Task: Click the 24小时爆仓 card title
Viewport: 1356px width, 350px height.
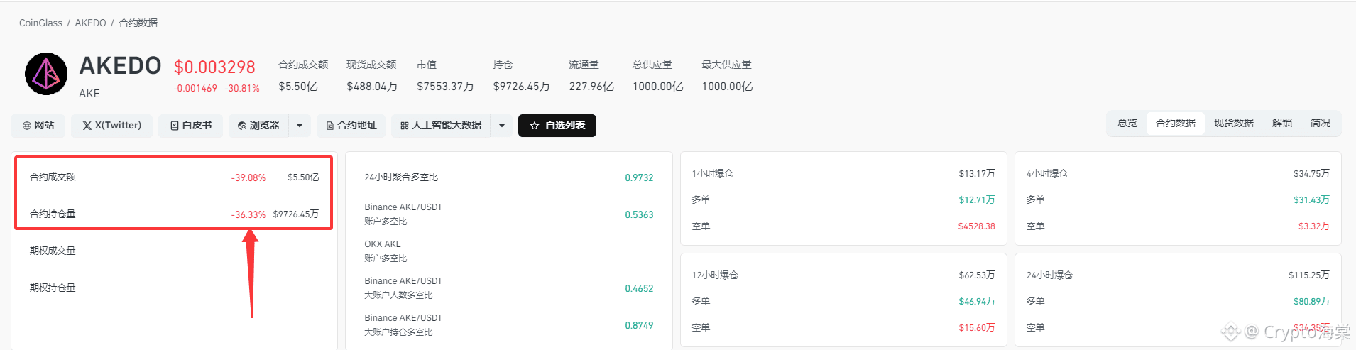Action: coord(1049,275)
